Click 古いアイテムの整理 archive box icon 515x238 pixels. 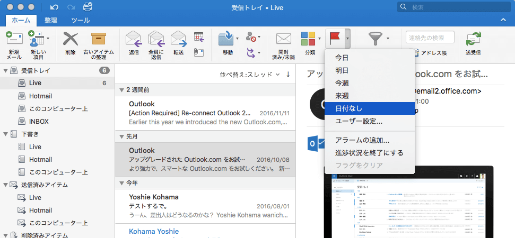[x=99, y=39]
